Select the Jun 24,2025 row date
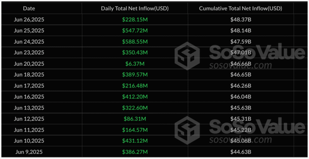 coord(29,42)
